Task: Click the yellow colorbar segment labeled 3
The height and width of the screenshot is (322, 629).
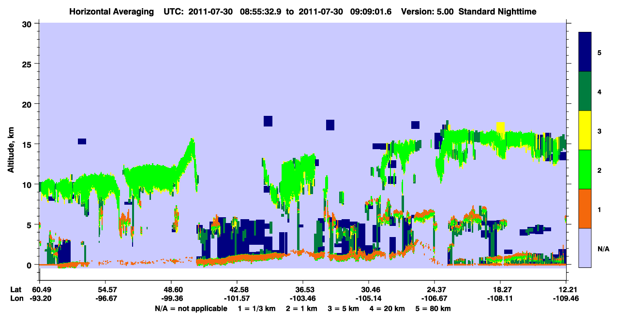Action: click(585, 130)
